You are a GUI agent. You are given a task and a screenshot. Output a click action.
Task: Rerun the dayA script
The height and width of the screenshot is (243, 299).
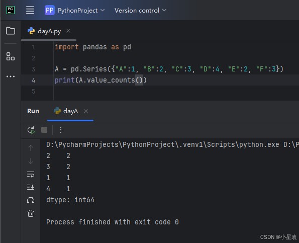pyautogui.click(x=31, y=130)
